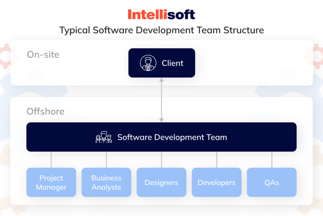Viewport: 323px width, 216px height.
Task: Select the QAs card
Action: (272, 182)
